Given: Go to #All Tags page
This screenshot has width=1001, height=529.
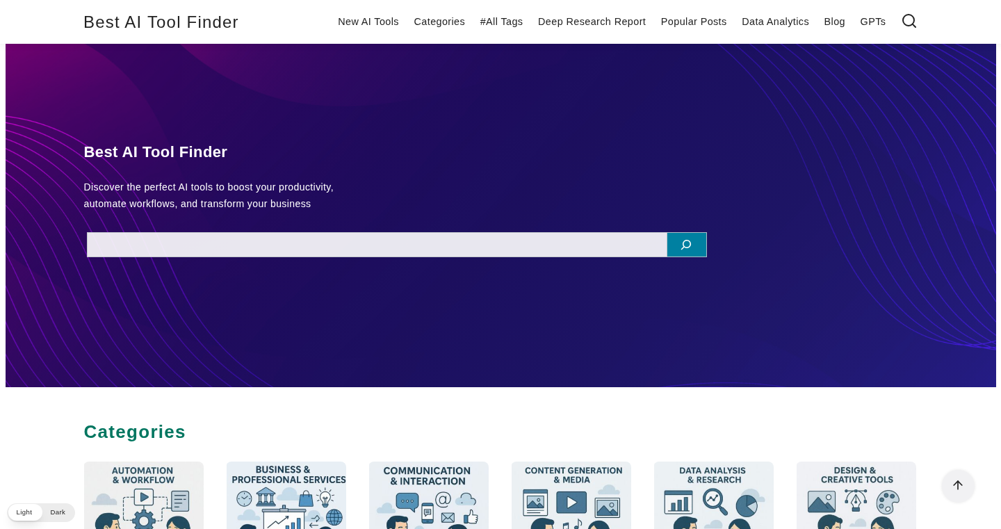Looking at the screenshot, I should click(501, 22).
